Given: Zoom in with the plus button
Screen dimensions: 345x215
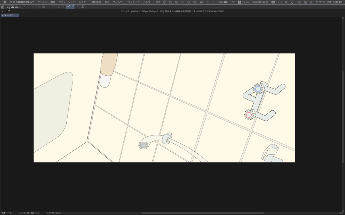Looking at the screenshot, I should coord(24,213).
